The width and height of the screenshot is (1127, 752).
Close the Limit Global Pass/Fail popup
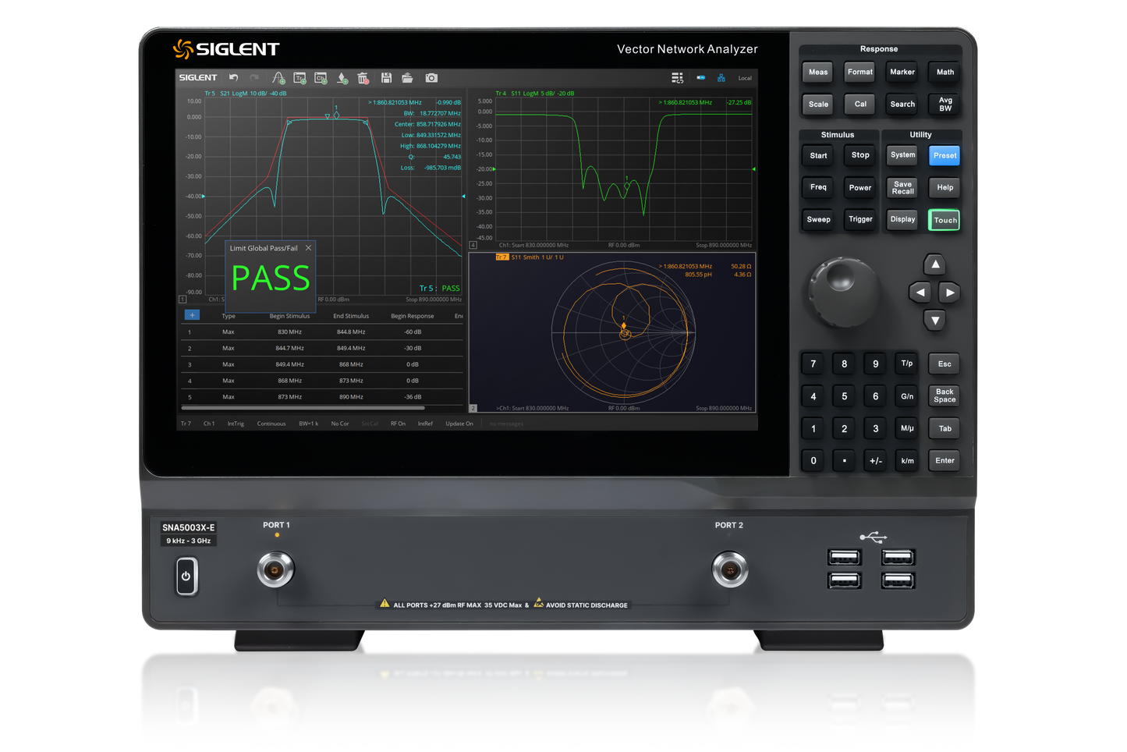click(x=308, y=248)
